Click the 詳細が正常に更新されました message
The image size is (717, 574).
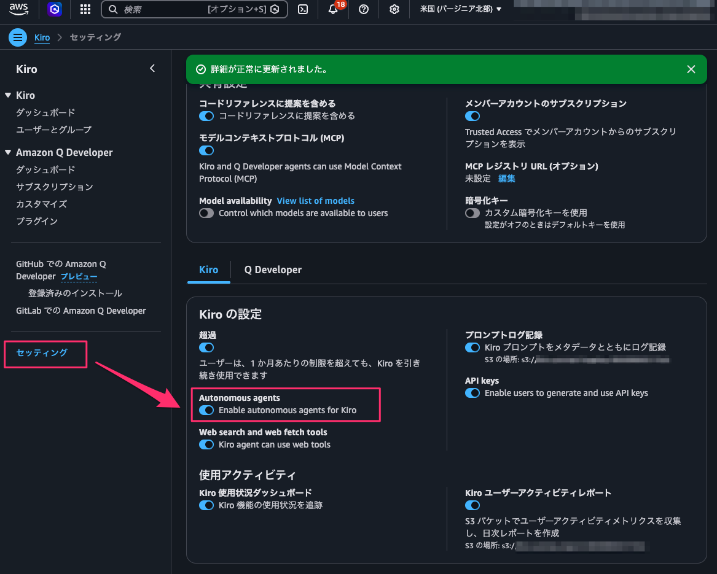pyautogui.click(x=269, y=69)
